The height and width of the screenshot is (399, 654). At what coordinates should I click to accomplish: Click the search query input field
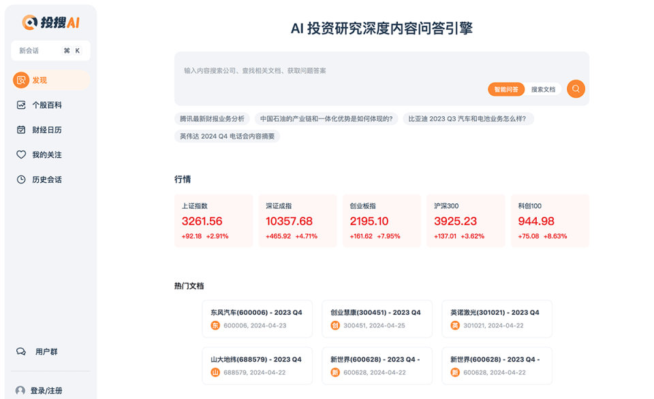pyautogui.click(x=327, y=71)
